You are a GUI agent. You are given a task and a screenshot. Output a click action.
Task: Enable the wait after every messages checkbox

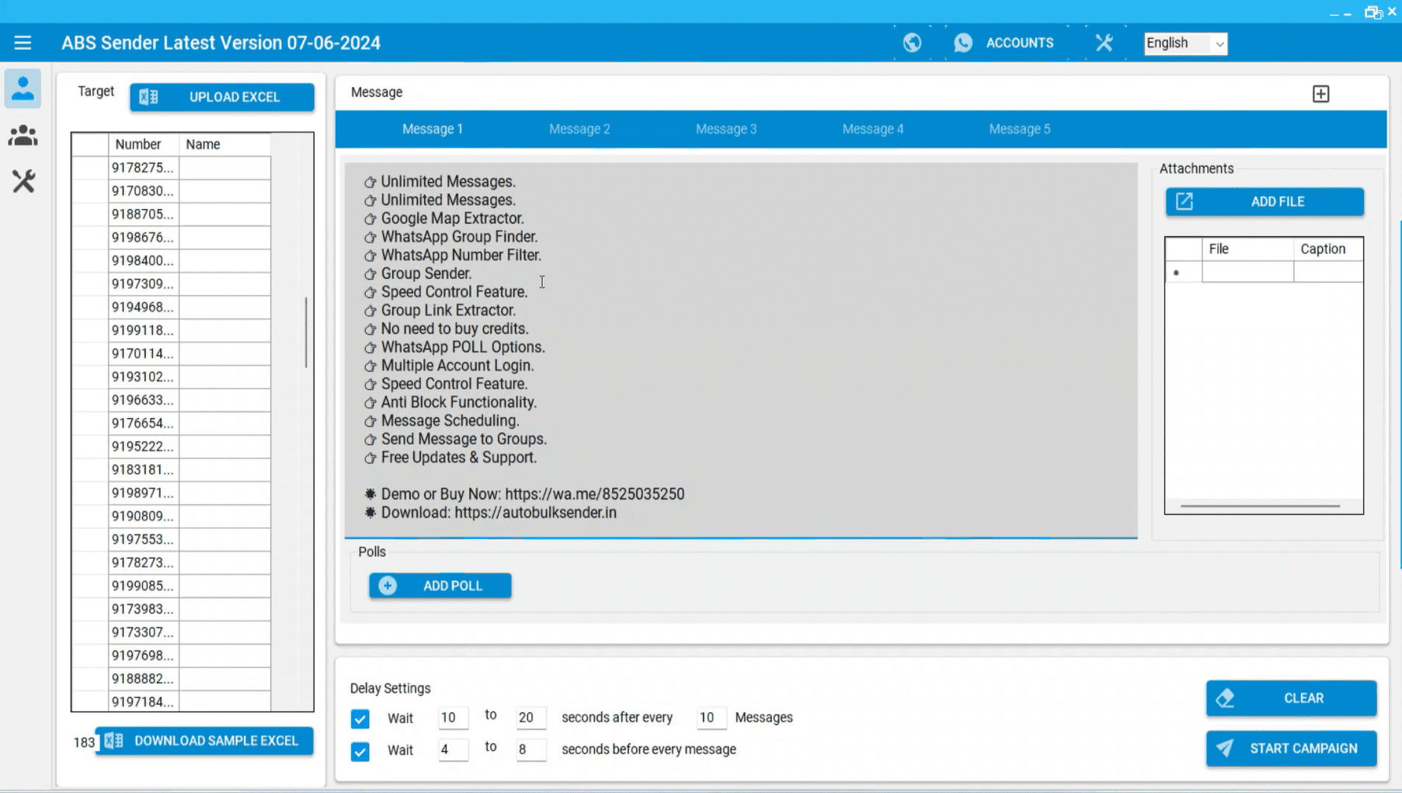[x=360, y=718]
